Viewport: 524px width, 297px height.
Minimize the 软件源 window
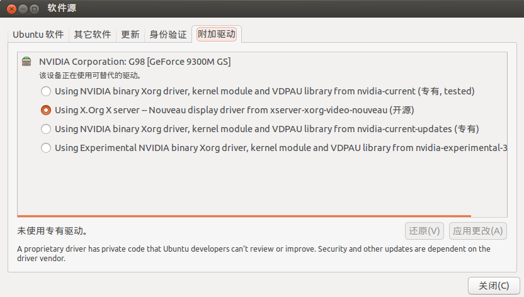pos(23,9)
